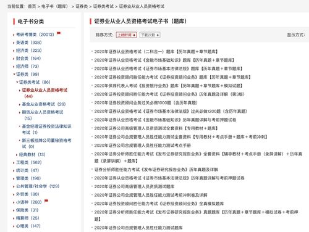Open 考研考博类 (20013) category
309x232 pixels.
35,35
